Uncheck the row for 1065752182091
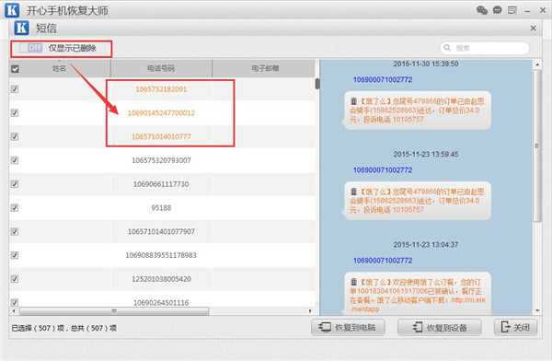 pos(15,89)
